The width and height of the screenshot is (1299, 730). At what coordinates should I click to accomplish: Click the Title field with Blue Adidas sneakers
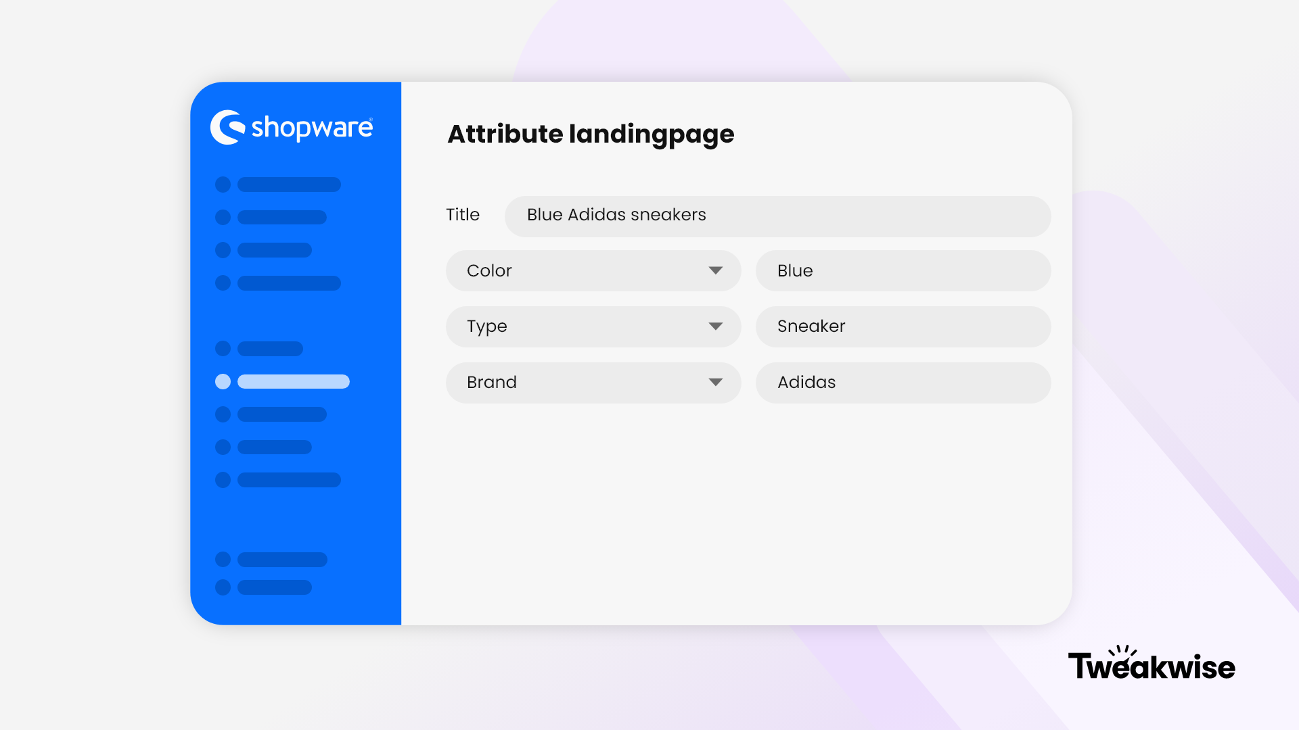[x=777, y=216]
